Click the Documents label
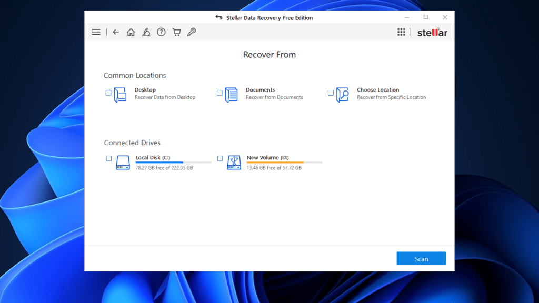The height and width of the screenshot is (303, 539). [x=260, y=89]
